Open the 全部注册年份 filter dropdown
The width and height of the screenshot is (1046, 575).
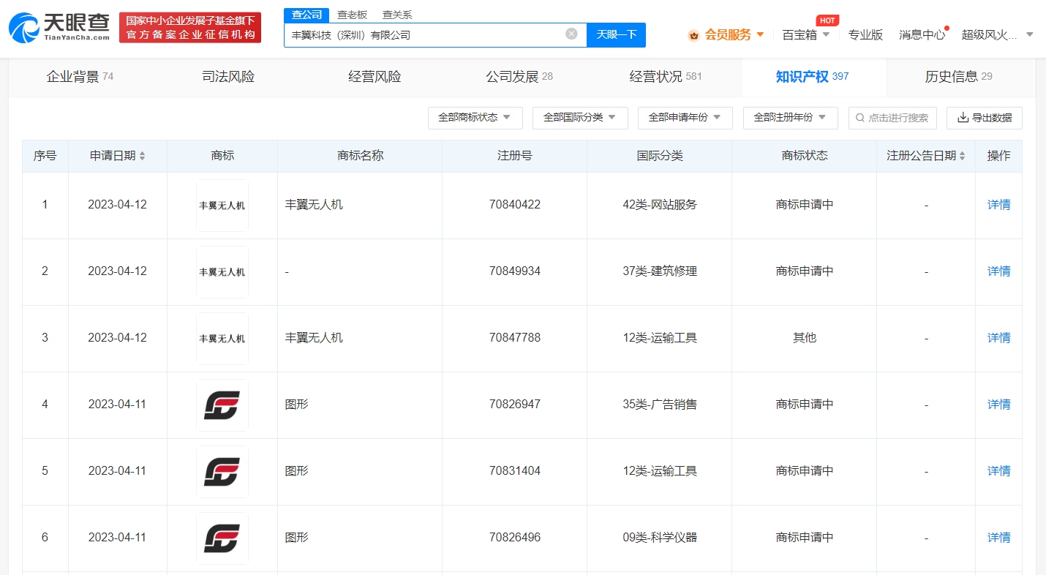coord(791,118)
